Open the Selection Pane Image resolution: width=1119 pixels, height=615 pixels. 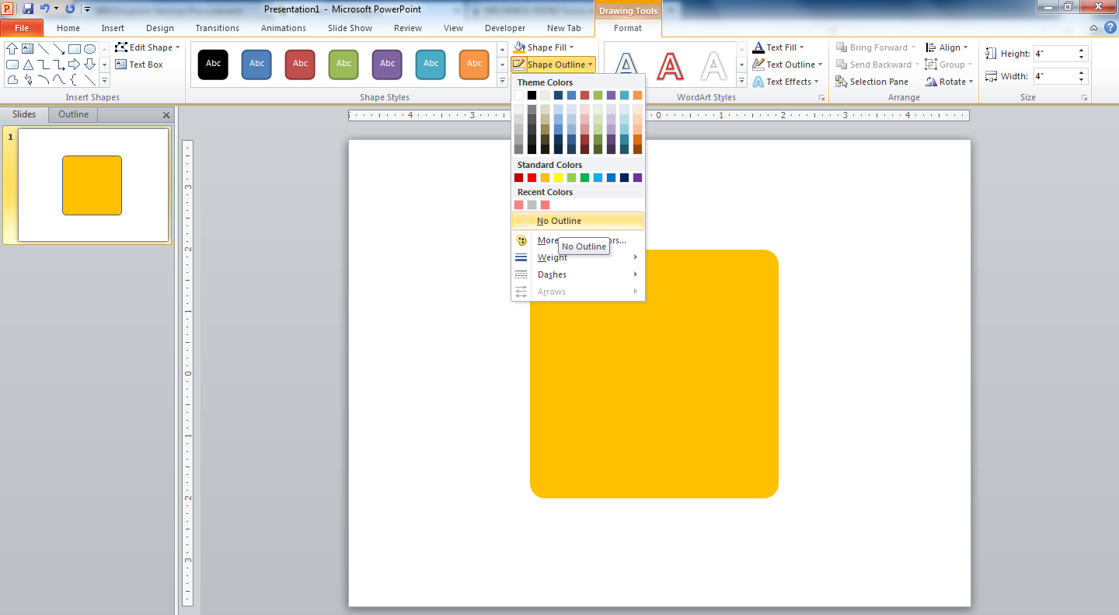click(x=872, y=82)
